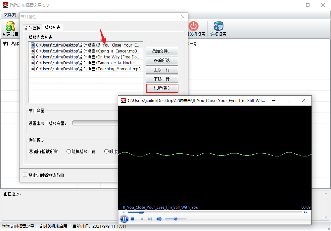
Task: Click the Move Up (上移一行) button
Action: pyautogui.click(x=162, y=70)
